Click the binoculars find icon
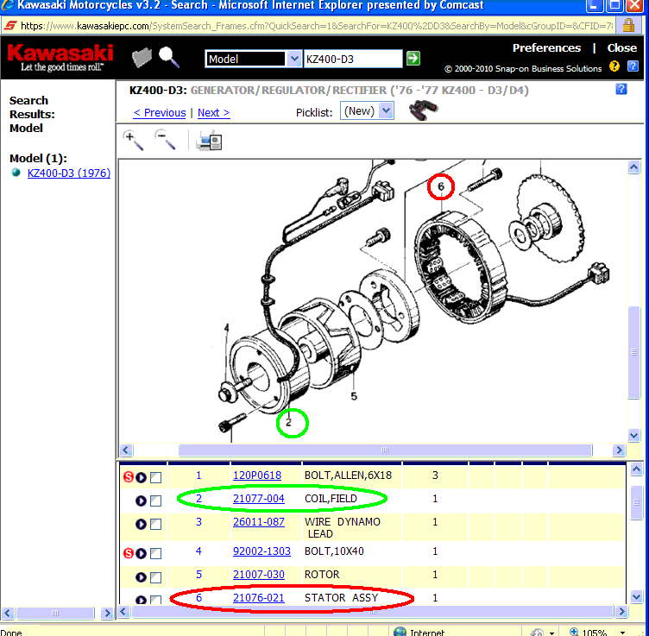 tap(424, 110)
